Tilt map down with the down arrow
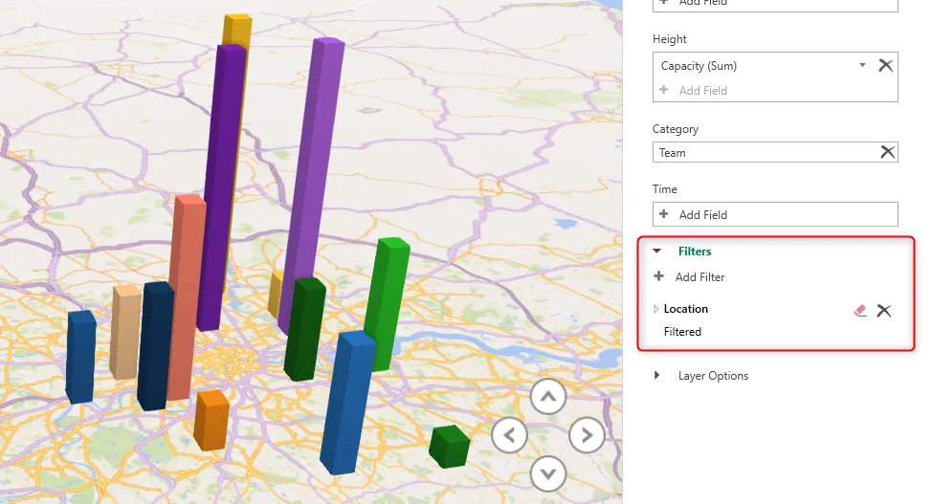Screen dimensions: 932x504 [x=548, y=473]
